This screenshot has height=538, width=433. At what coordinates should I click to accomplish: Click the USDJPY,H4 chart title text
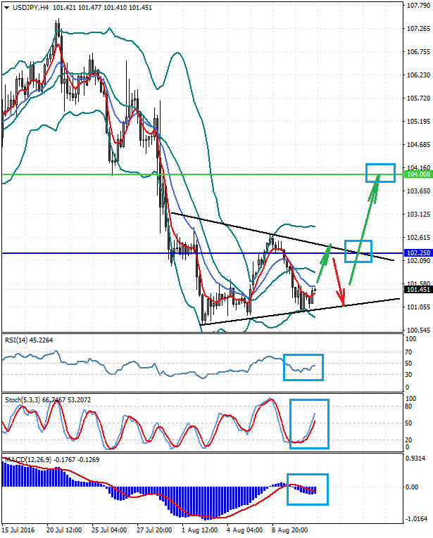point(30,7)
